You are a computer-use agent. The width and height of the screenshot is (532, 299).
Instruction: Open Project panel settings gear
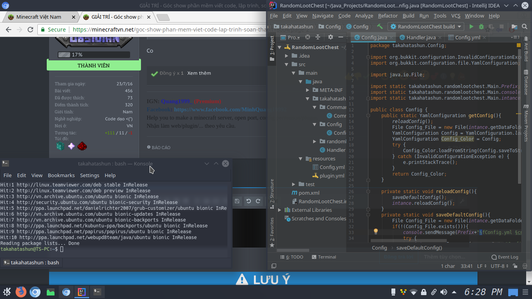(331, 37)
